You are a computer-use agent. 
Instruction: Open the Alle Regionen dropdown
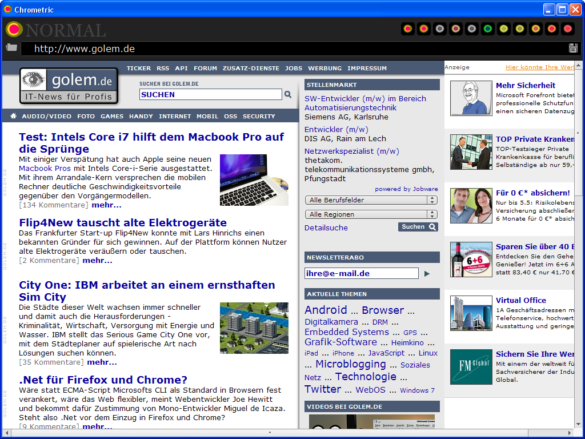coord(371,214)
